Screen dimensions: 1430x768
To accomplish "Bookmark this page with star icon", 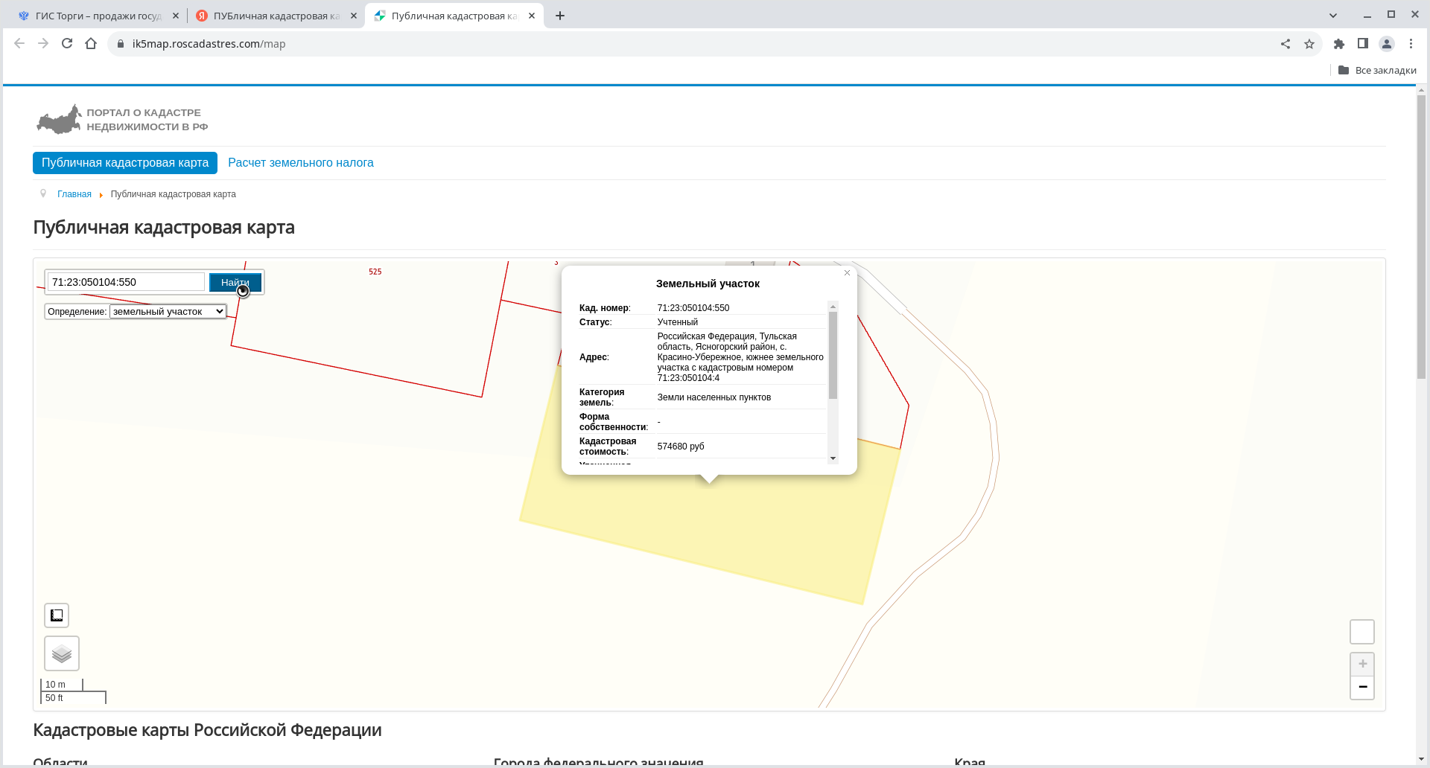I will [x=1309, y=44].
